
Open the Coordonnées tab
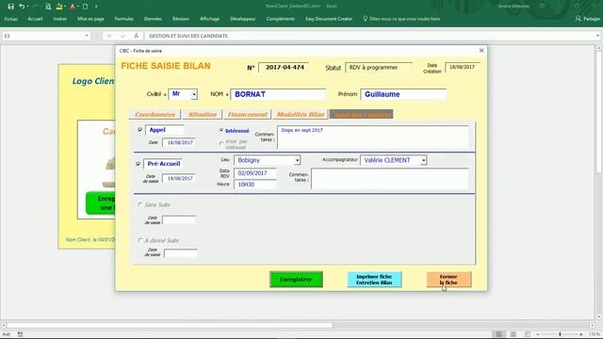point(155,114)
